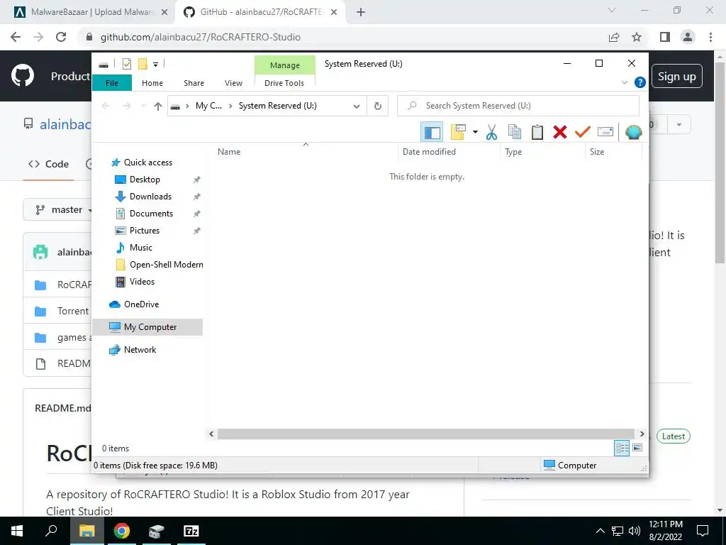Select OneDrive in the navigation pane
This screenshot has width=726, height=545.
click(141, 304)
